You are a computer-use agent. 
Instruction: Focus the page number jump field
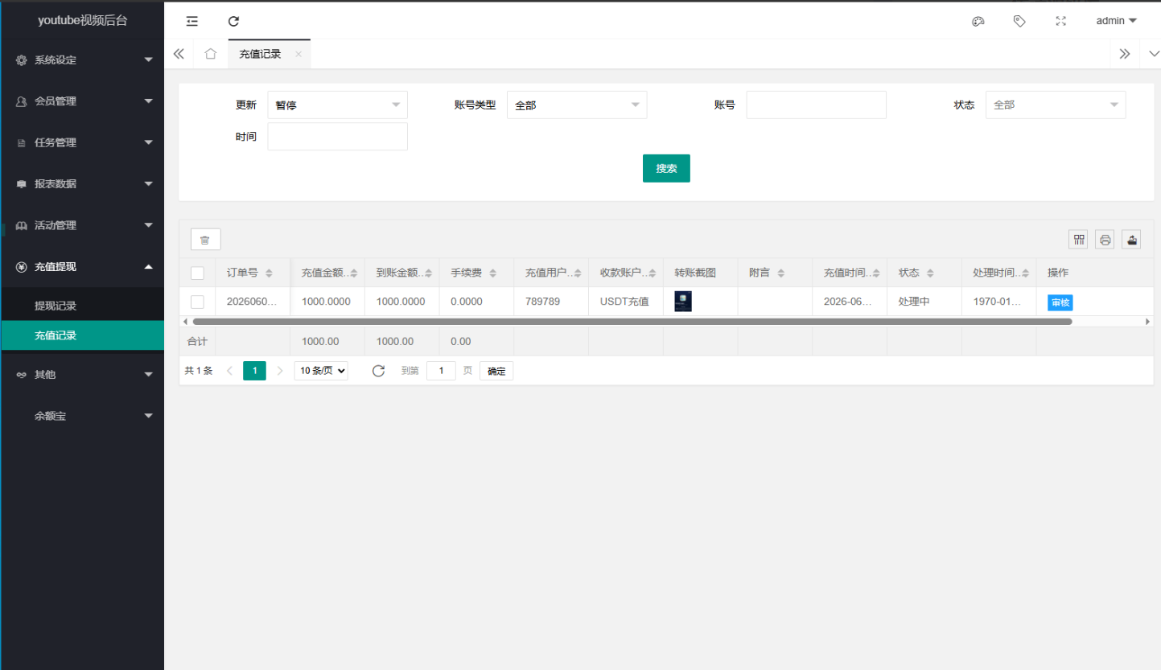[441, 371]
